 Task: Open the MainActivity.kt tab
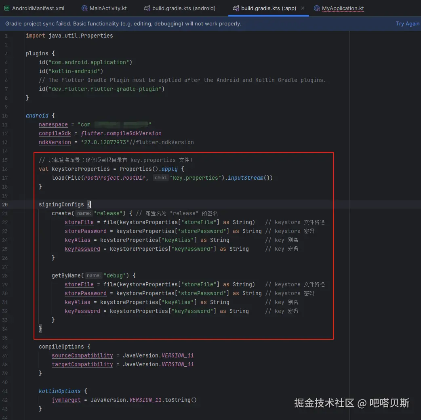105,8
